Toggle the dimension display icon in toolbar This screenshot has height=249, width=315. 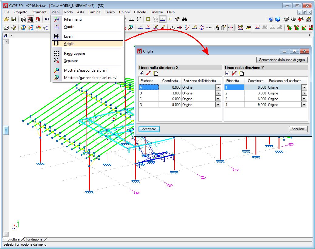[163, 19]
